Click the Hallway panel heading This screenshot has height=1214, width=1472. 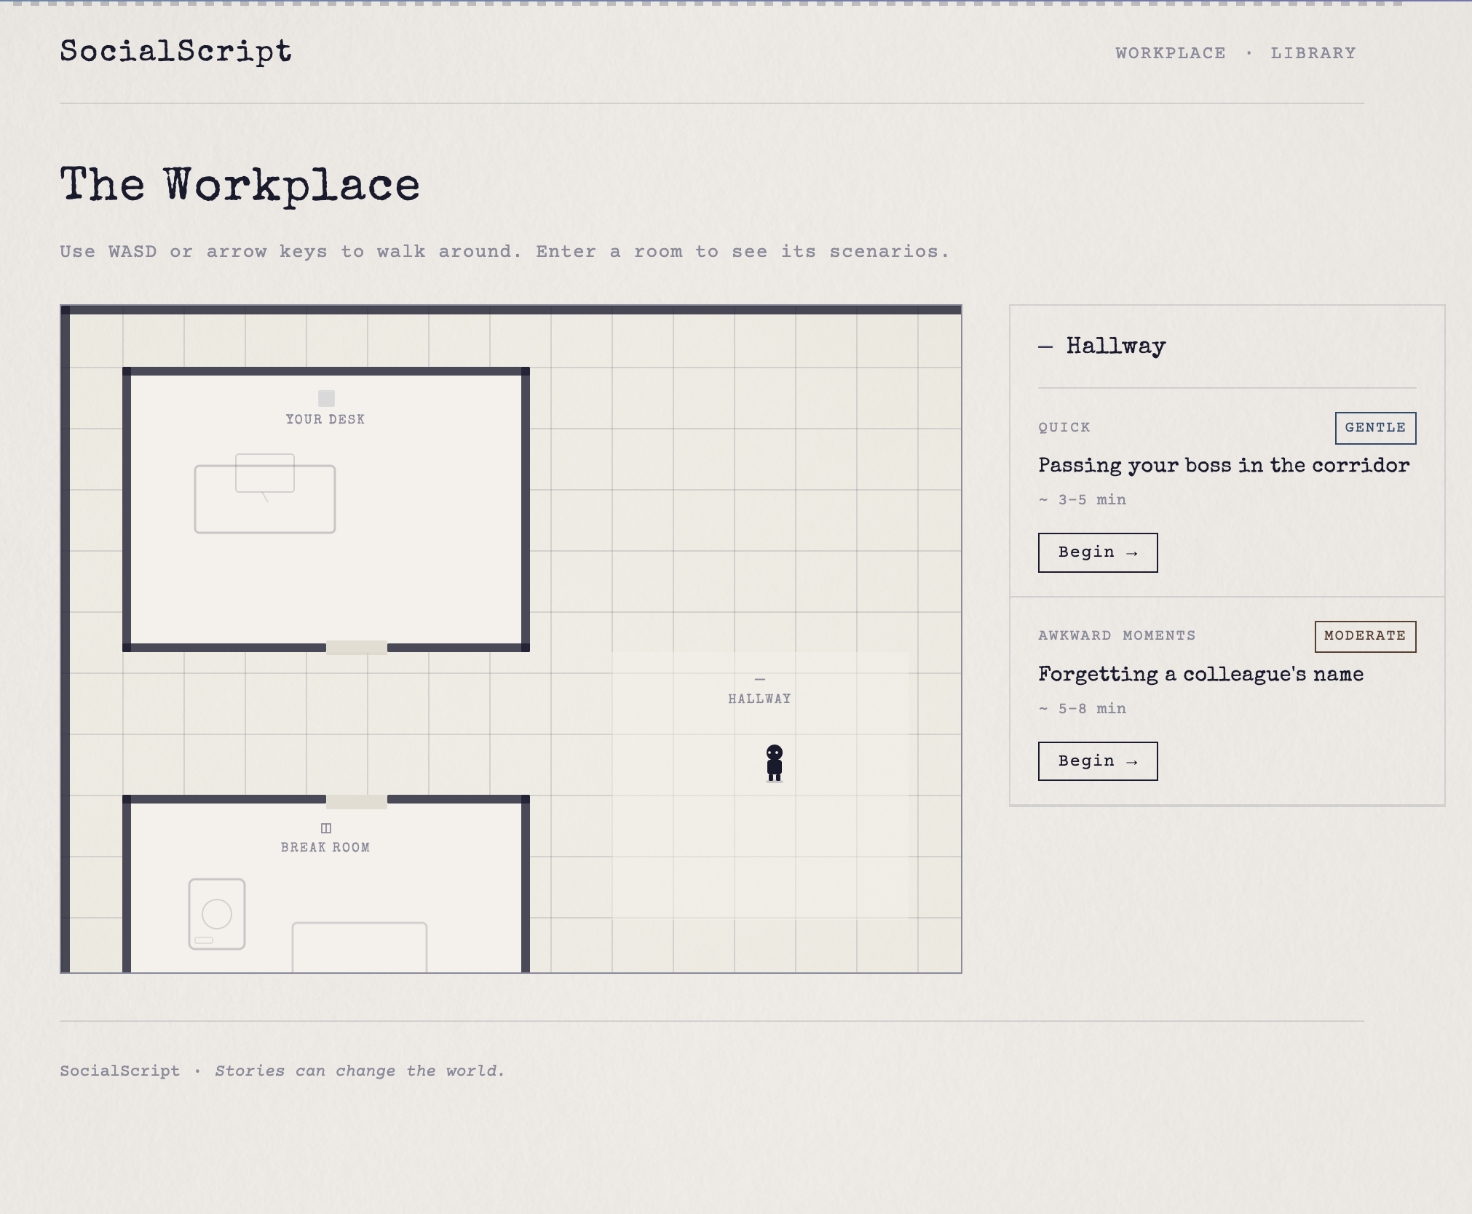click(x=1115, y=346)
